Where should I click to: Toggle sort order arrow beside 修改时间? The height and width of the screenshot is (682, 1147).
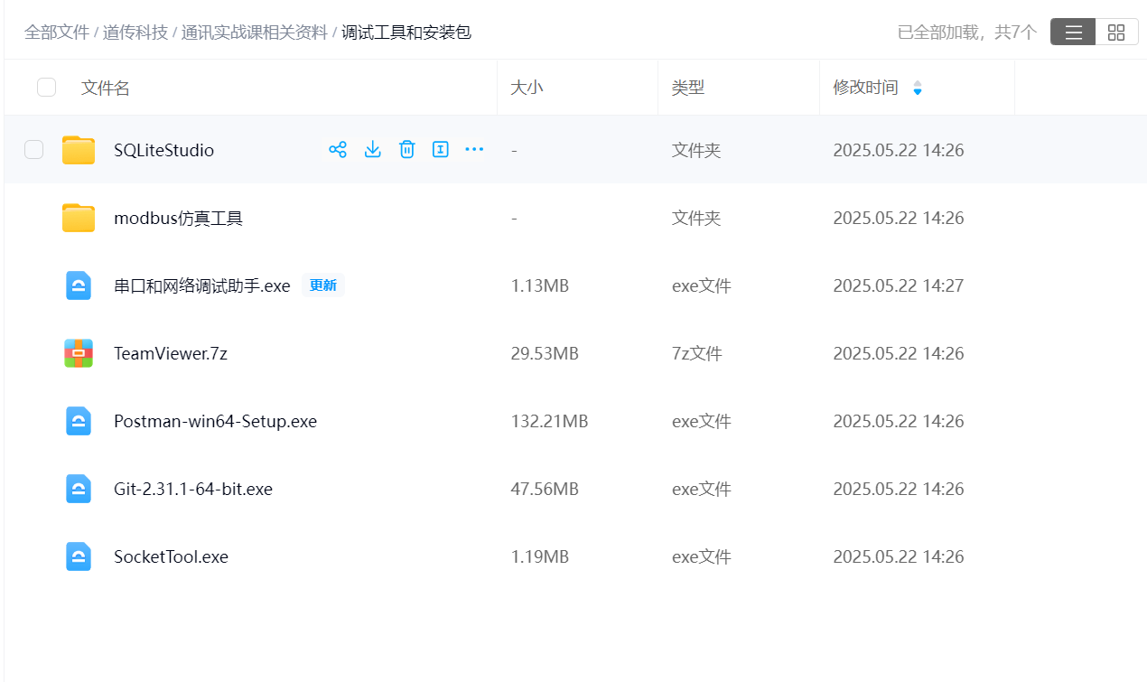(x=918, y=89)
